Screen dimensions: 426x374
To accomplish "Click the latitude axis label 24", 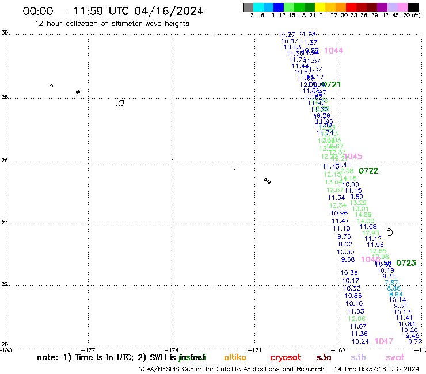I will (5, 223).
